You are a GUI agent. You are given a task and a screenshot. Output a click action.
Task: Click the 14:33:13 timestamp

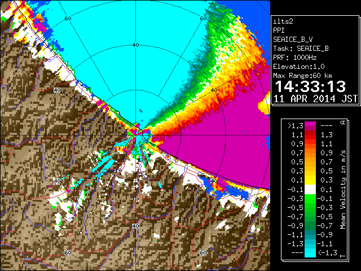pos(310,86)
